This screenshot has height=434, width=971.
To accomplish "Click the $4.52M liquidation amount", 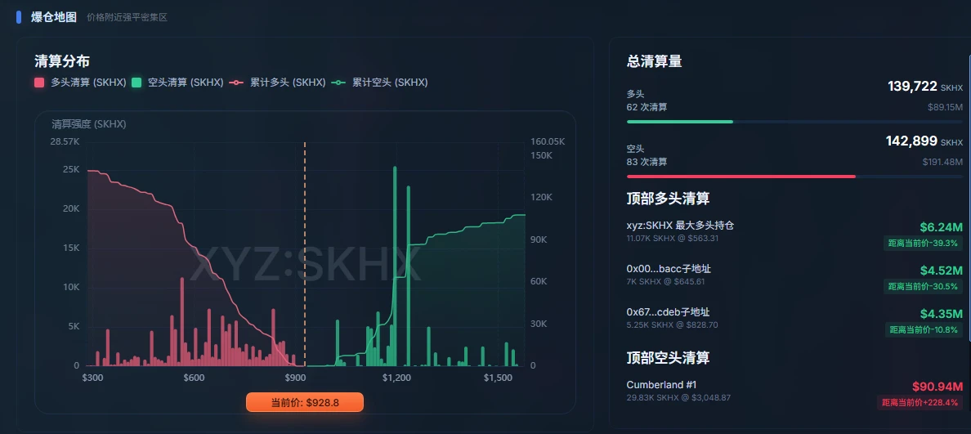I will [x=942, y=270].
